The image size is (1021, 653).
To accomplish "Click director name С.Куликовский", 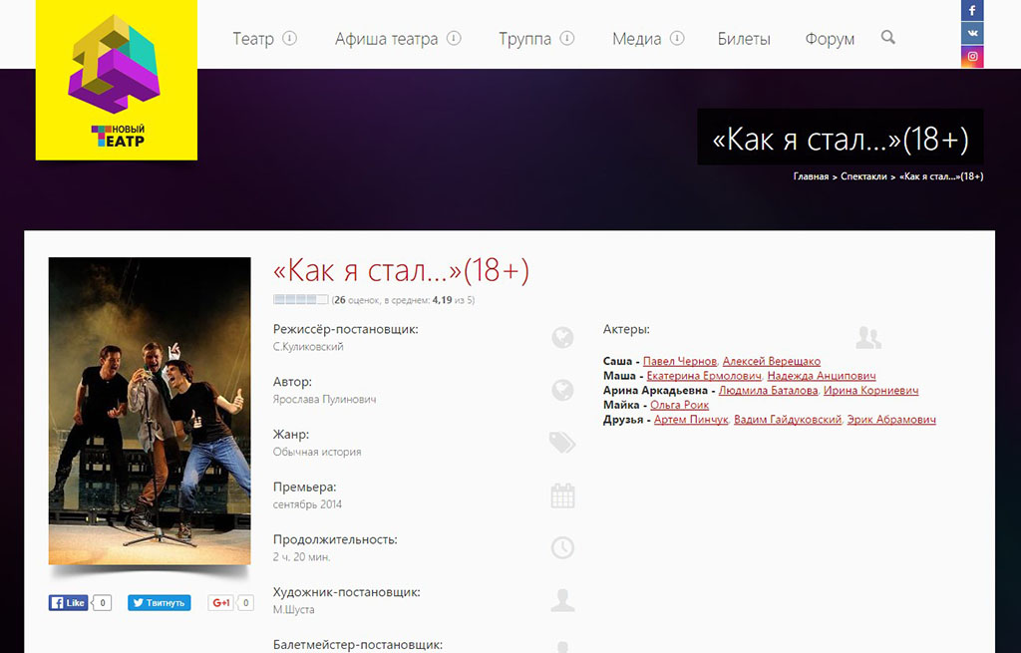I will pyautogui.click(x=308, y=347).
